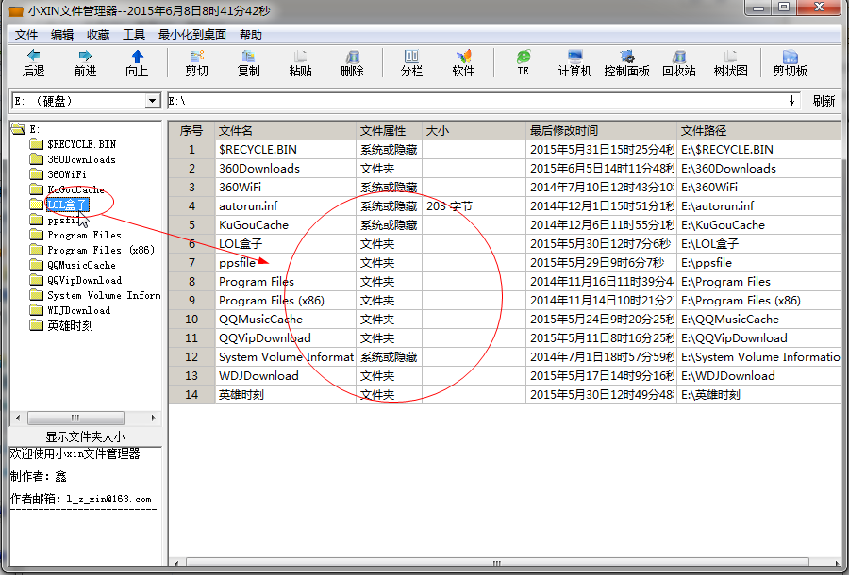Sort by 大小 column header

point(474,130)
